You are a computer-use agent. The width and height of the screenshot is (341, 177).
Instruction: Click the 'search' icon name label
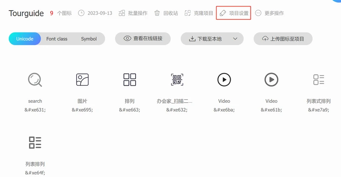[x=35, y=101]
